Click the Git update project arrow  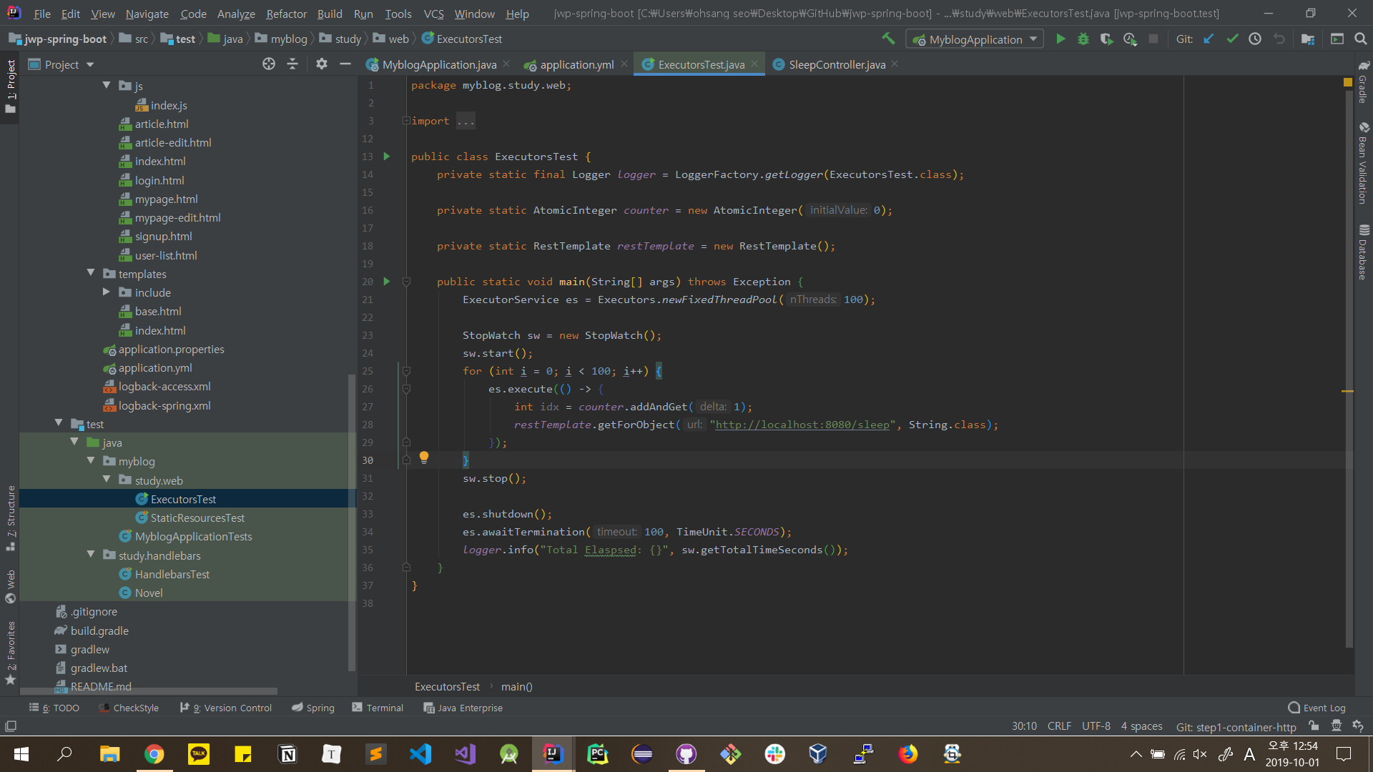(1209, 39)
